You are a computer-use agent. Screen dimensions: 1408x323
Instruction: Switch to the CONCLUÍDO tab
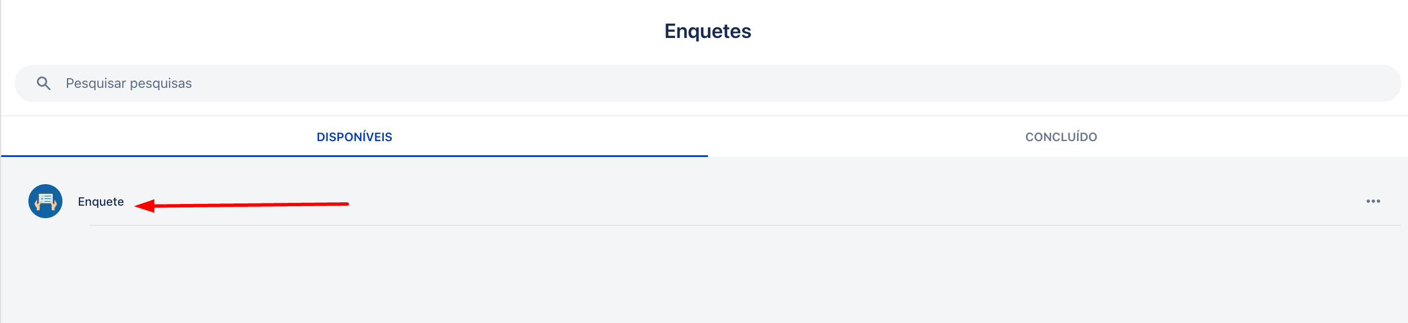pyautogui.click(x=1061, y=137)
